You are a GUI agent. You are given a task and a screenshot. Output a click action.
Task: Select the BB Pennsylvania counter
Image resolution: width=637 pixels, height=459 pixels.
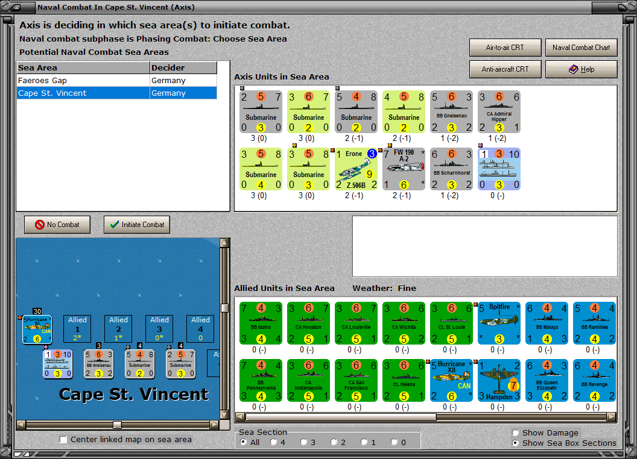[x=261, y=380]
